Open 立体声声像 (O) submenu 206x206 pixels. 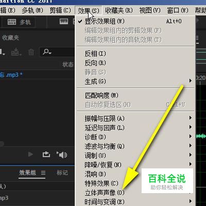[x=135, y=193]
